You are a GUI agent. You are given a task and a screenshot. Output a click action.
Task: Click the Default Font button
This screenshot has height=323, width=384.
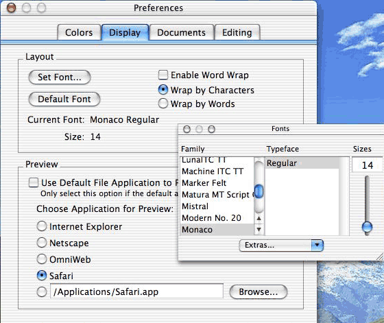(64, 99)
